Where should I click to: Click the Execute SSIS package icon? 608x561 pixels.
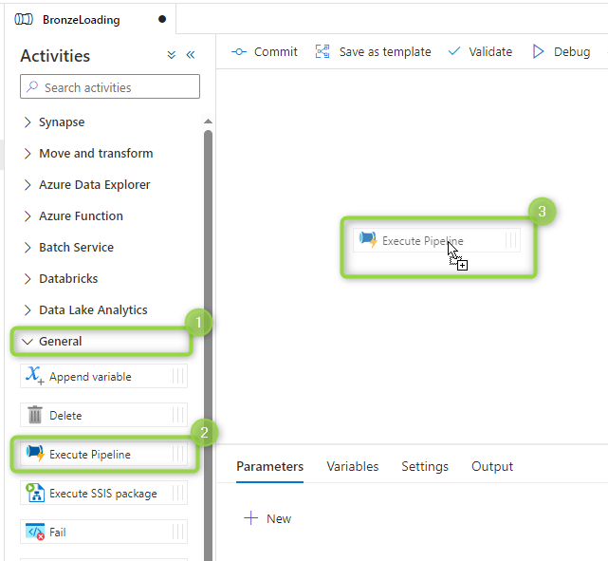[x=35, y=493]
